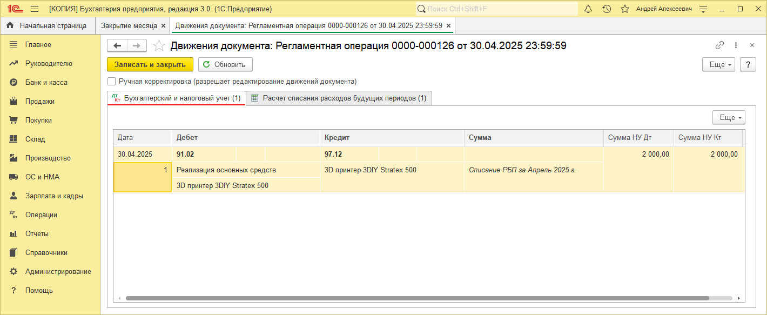The height and width of the screenshot is (315, 767).
Task: Switch to Бухгалтерский и налоговый учет tab
Action: [x=176, y=98]
